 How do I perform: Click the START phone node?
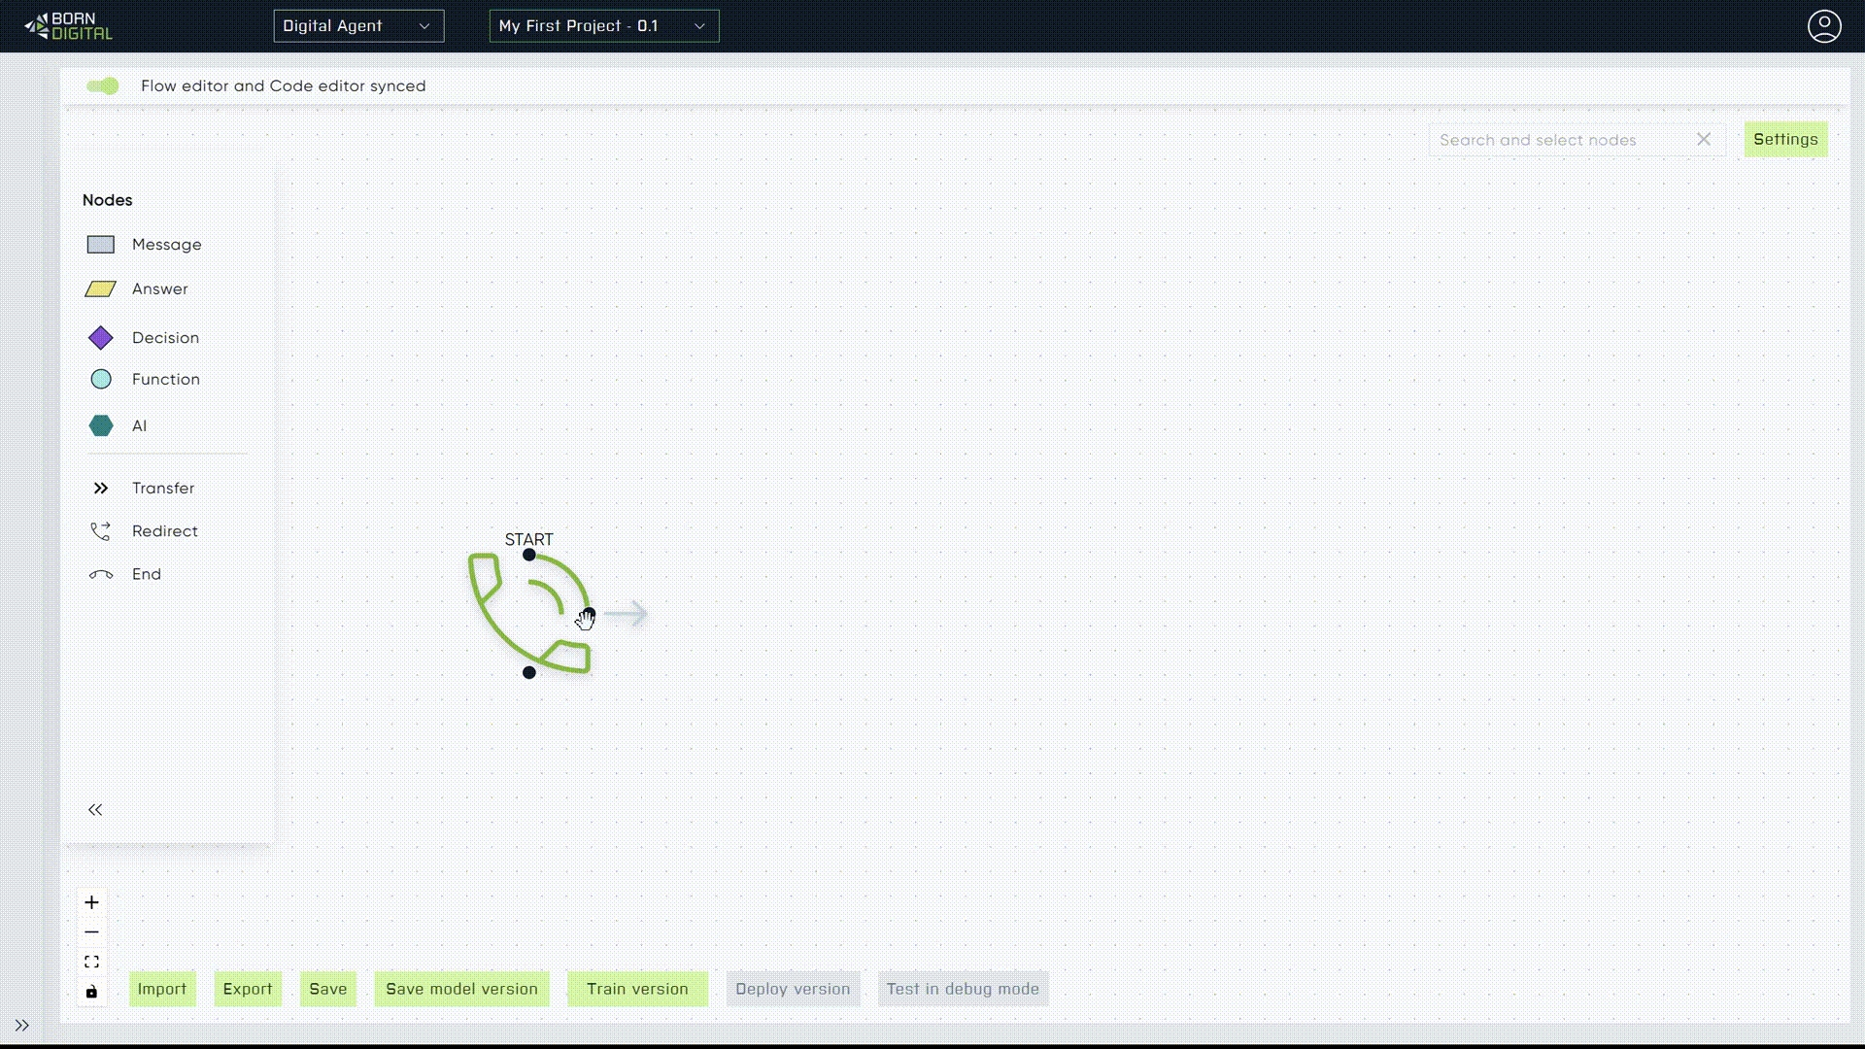(529, 614)
